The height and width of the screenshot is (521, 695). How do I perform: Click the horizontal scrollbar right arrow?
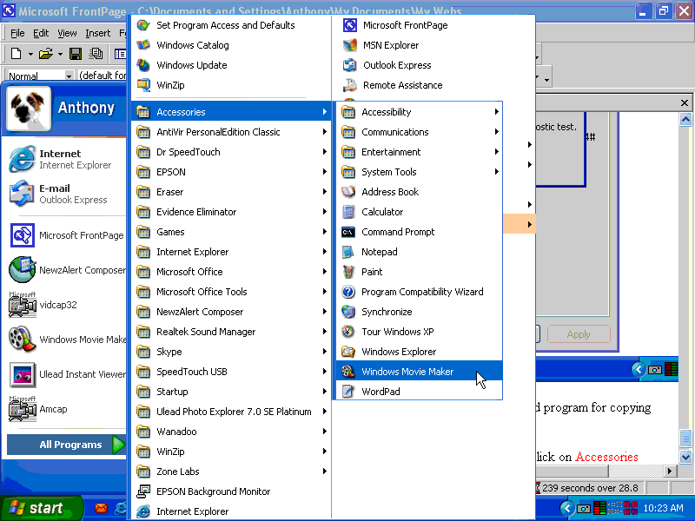coord(670,471)
